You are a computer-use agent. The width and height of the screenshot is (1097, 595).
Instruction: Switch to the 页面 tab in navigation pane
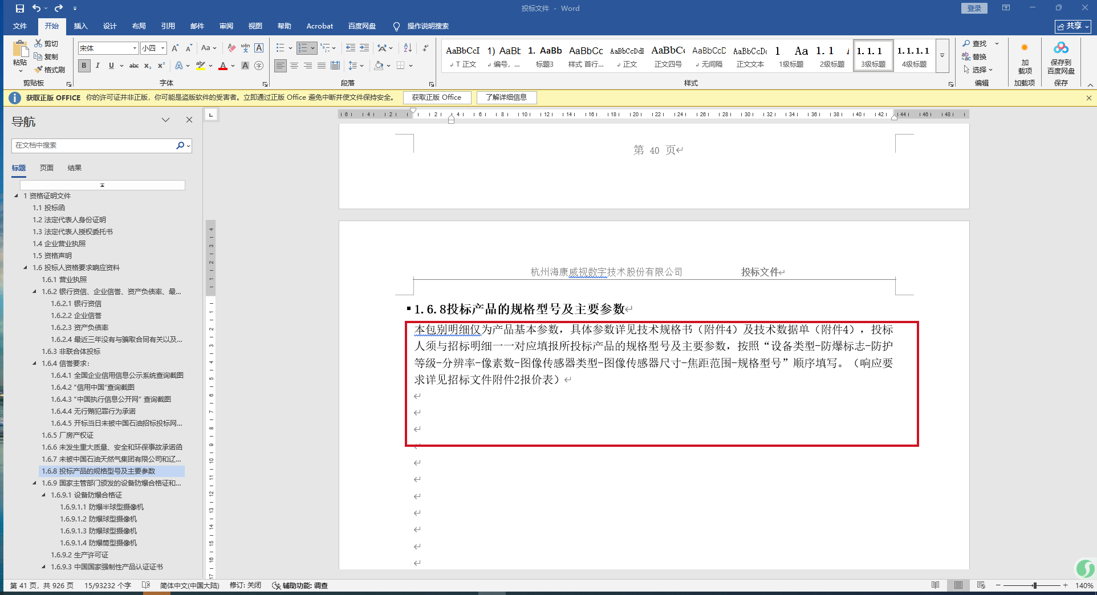47,168
